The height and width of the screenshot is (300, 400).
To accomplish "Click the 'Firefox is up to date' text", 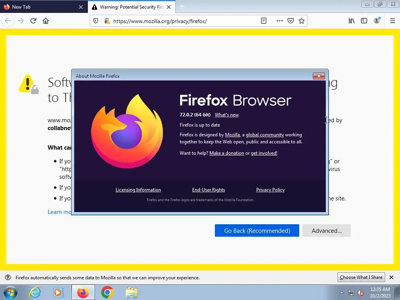I will pos(200,125).
